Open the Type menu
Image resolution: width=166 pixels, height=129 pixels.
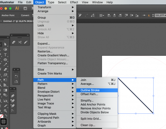[51, 2]
